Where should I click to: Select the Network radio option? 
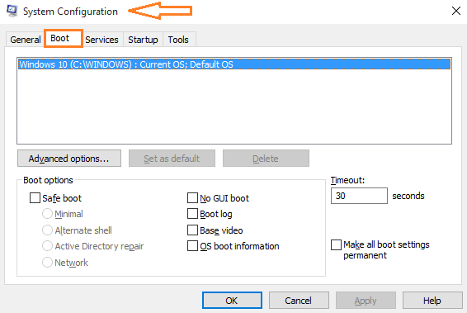click(x=47, y=263)
